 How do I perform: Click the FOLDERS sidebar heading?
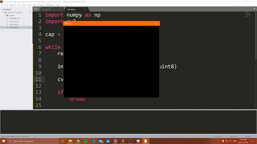tap(6, 10)
